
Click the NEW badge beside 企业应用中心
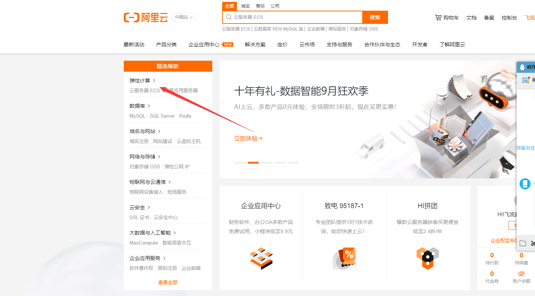228,44
